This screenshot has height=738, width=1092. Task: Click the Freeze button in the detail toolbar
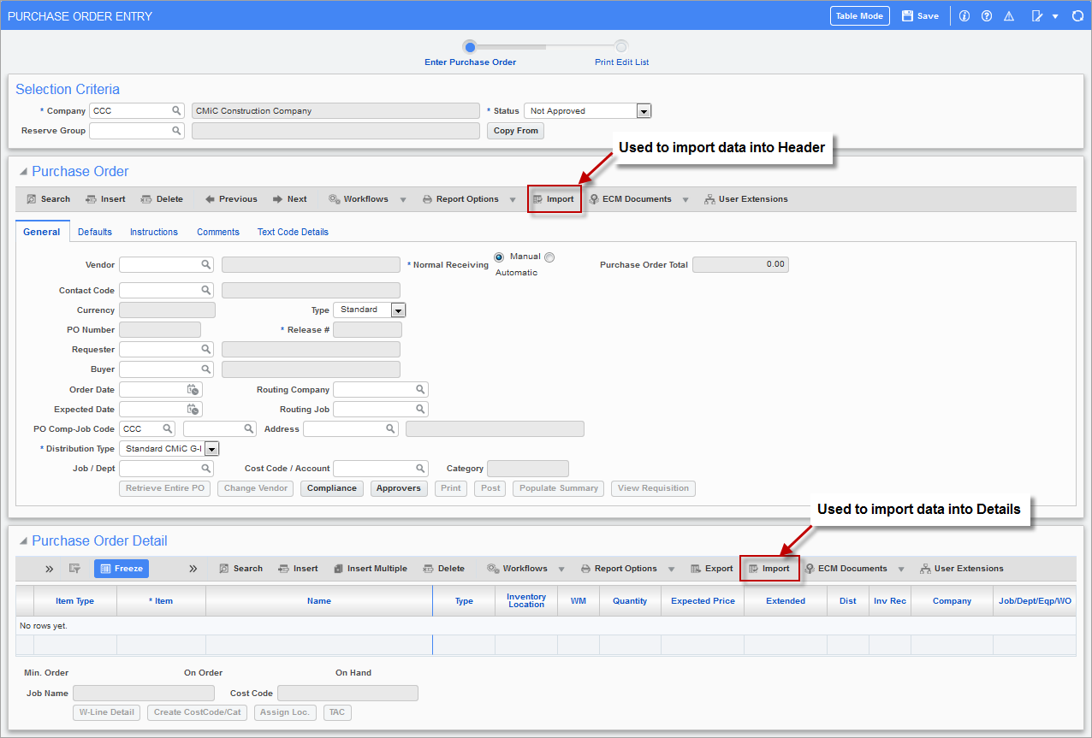pyautogui.click(x=121, y=568)
